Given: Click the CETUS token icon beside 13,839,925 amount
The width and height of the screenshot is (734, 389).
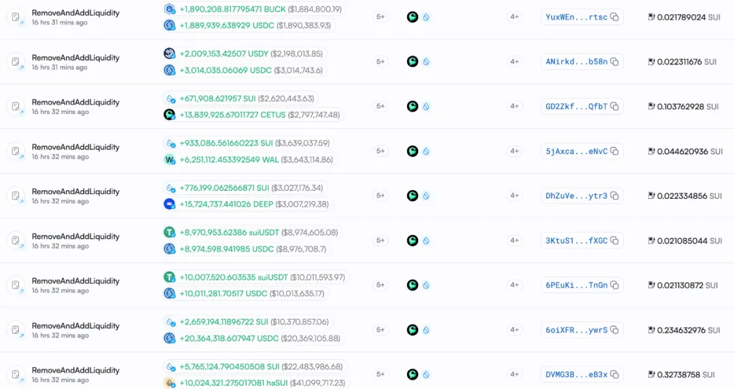Looking at the screenshot, I should [170, 115].
